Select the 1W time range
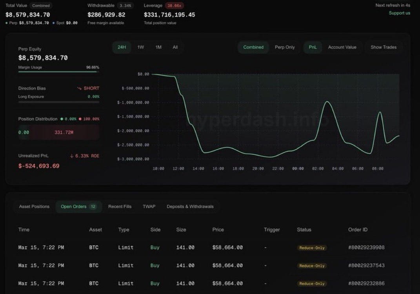This screenshot has height=294, width=420. click(141, 47)
